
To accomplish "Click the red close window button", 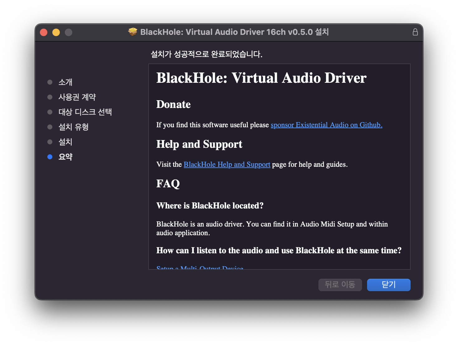I will click(x=44, y=32).
